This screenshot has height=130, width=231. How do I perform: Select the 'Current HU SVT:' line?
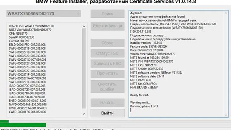[x=19, y=41]
